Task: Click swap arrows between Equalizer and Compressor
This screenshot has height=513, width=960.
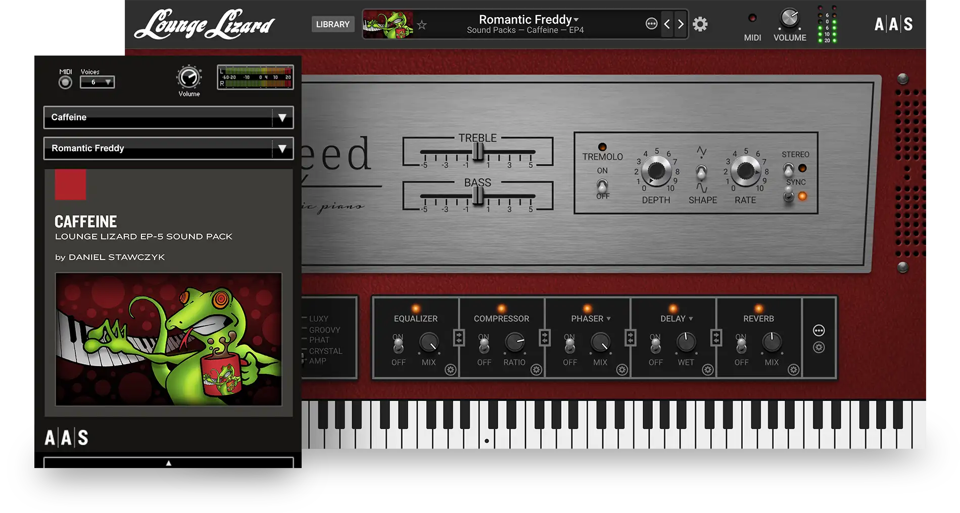Action: pyautogui.click(x=459, y=338)
